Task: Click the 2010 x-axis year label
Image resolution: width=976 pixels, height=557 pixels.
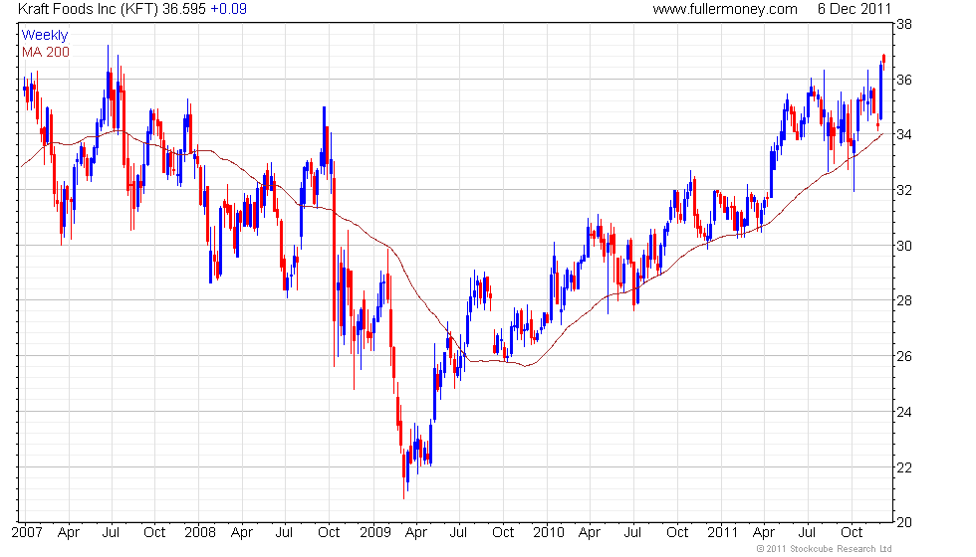Action: [x=549, y=532]
